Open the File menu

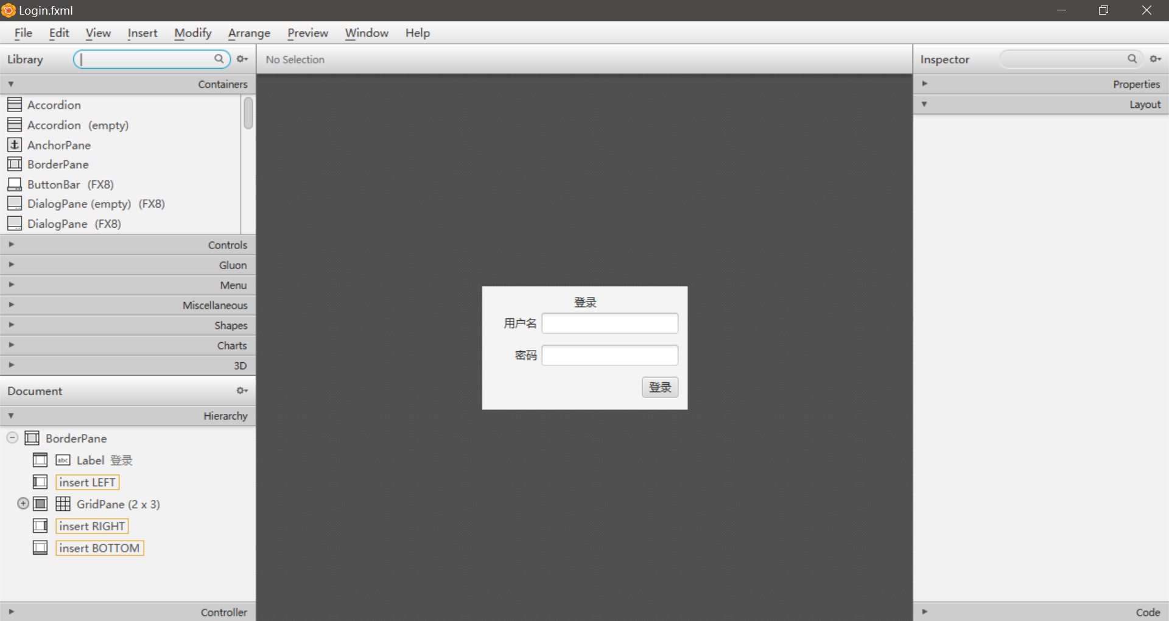point(23,33)
